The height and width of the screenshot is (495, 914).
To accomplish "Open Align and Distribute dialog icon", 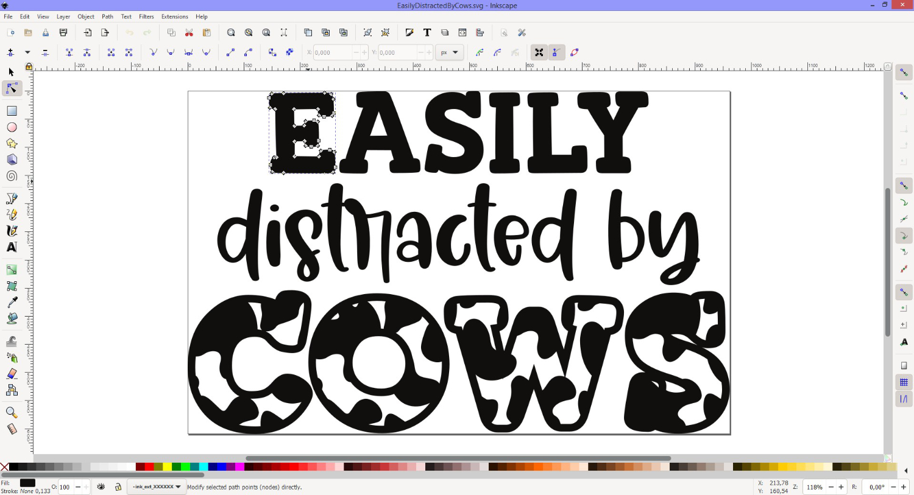I will (x=480, y=33).
